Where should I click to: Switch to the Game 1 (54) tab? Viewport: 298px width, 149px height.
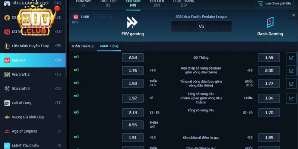click(x=109, y=46)
